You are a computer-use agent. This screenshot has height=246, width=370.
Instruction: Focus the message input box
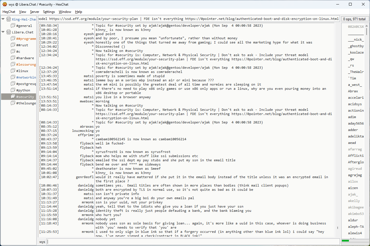(193, 242)
